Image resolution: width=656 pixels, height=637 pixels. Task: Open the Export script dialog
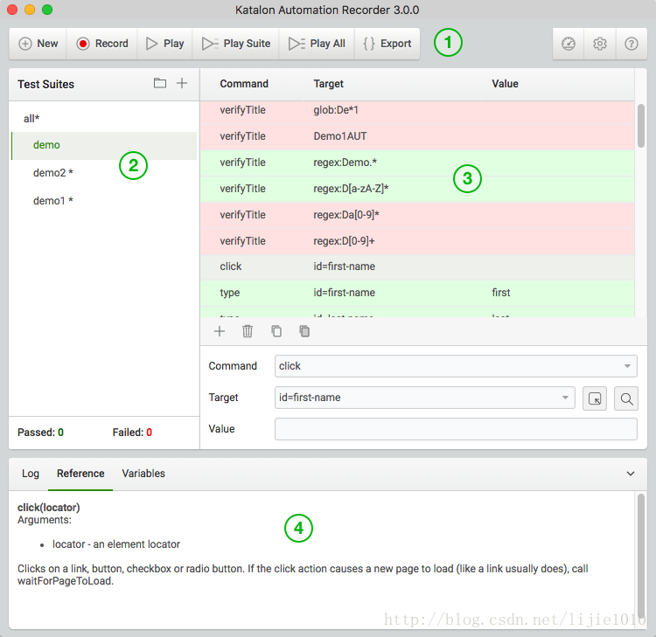(387, 44)
